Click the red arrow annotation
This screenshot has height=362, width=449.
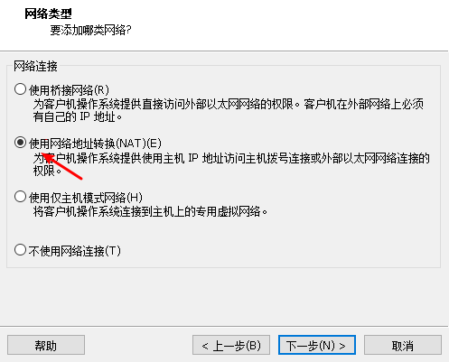[61, 166]
